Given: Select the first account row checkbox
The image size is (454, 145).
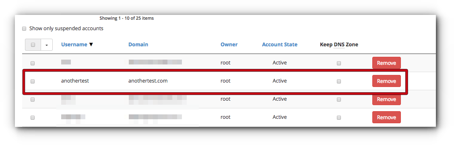Looking at the screenshot, I should (x=33, y=63).
